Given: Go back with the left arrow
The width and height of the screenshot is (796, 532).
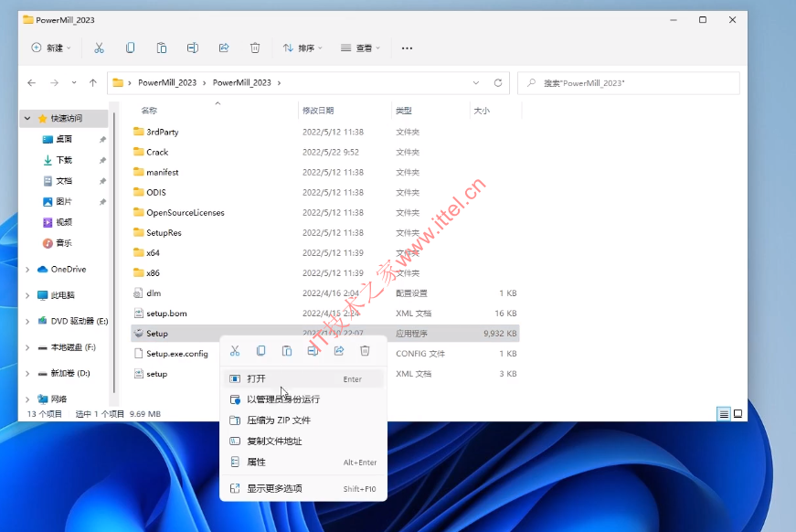Looking at the screenshot, I should tap(31, 83).
